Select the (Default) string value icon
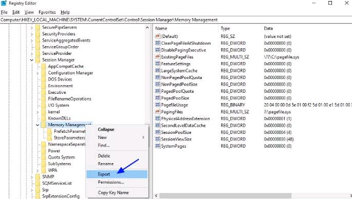The height and width of the screenshot is (199, 352). (x=158, y=36)
